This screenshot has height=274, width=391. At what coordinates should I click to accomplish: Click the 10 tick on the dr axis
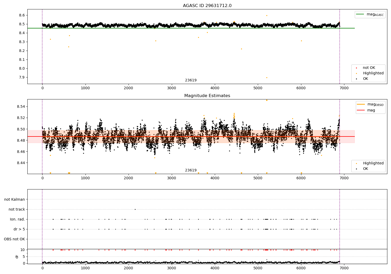click(23, 250)
